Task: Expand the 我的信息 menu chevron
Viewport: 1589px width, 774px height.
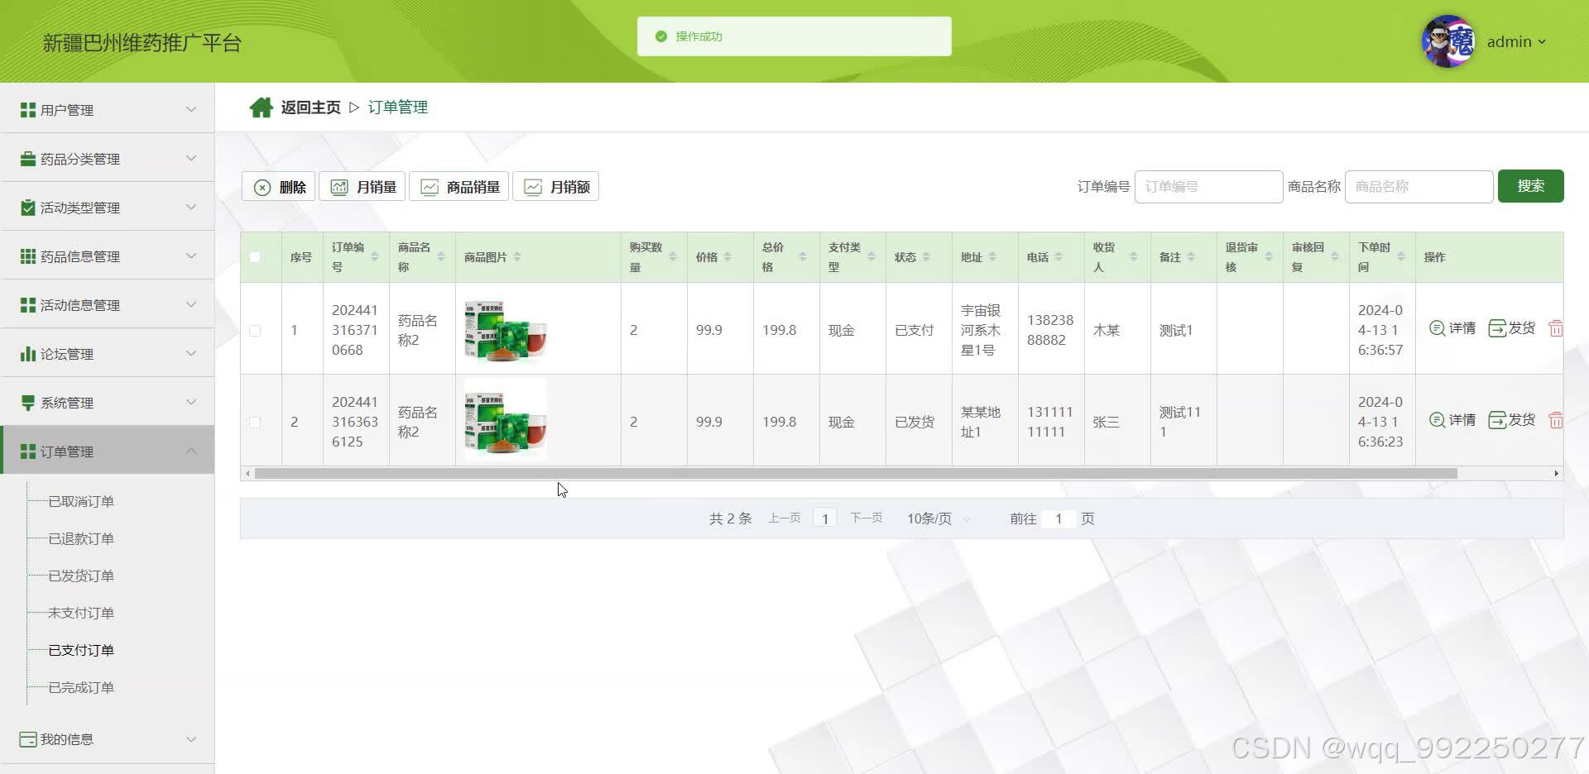Action: click(x=191, y=738)
